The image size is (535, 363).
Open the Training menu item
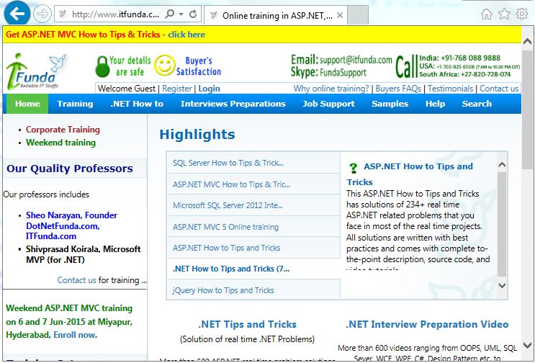75,104
